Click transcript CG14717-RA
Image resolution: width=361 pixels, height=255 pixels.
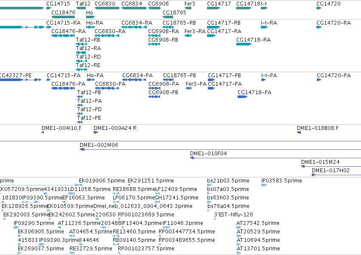[224, 31]
